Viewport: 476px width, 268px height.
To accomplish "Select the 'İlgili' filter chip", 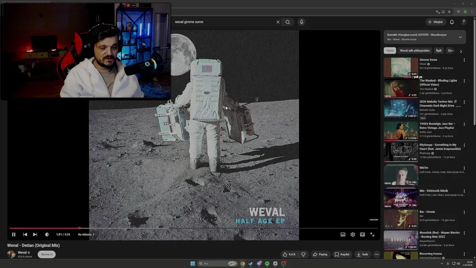I will pyautogui.click(x=439, y=51).
